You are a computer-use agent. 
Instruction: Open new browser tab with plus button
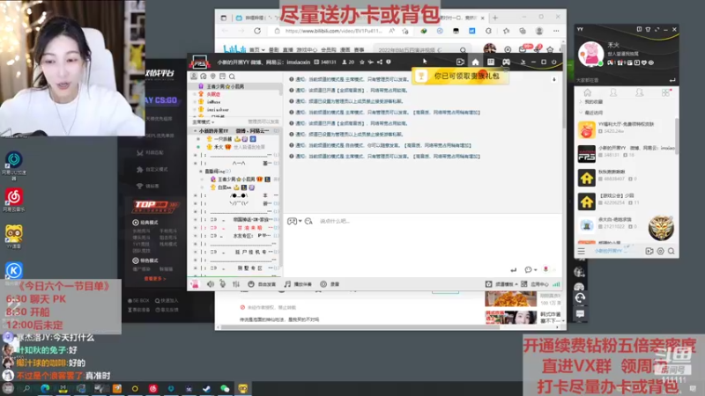[x=495, y=18]
